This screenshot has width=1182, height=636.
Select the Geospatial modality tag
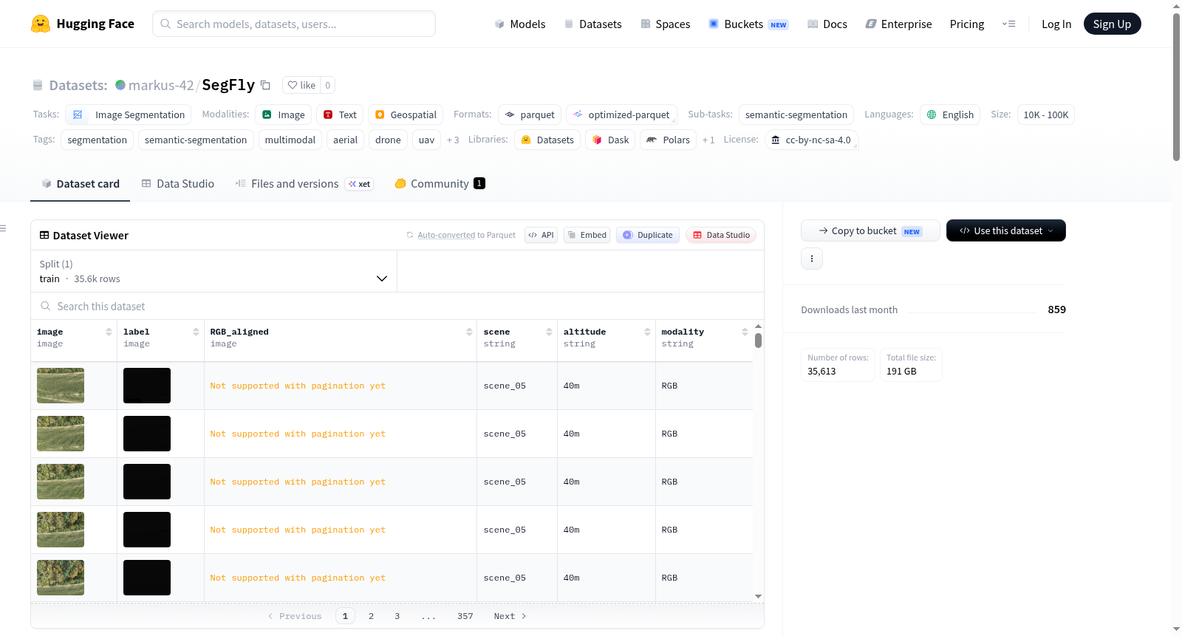click(x=406, y=114)
